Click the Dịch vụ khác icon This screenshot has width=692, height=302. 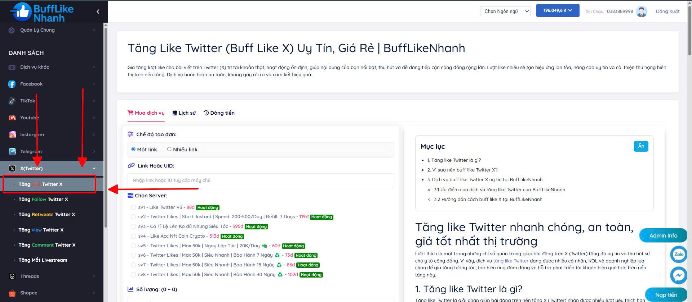tap(12, 67)
